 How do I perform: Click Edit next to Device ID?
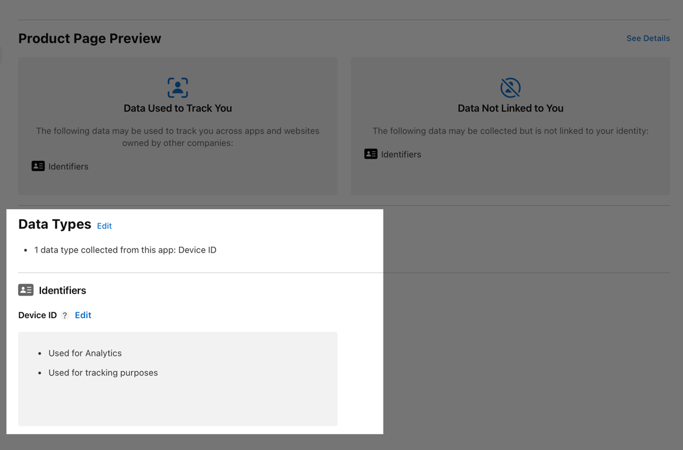[x=83, y=315]
